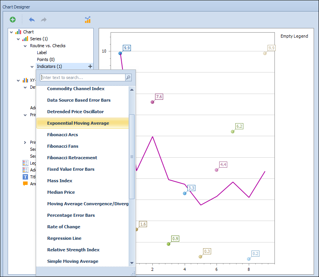The image size is (319, 277).
Task: Collapse the Chart tree node
Action: (12, 32)
